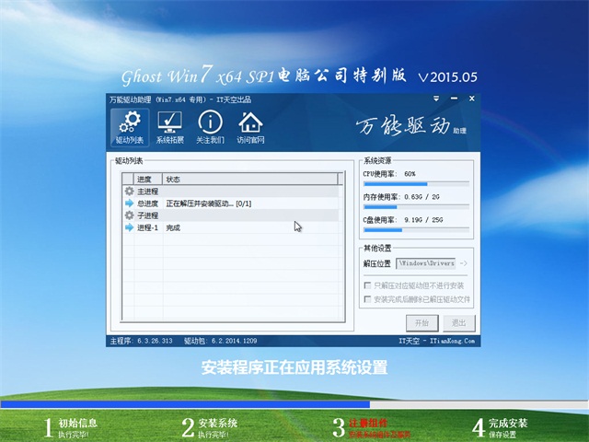
Task: Click the gear icon beside 主进程
Action: [129, 191]
